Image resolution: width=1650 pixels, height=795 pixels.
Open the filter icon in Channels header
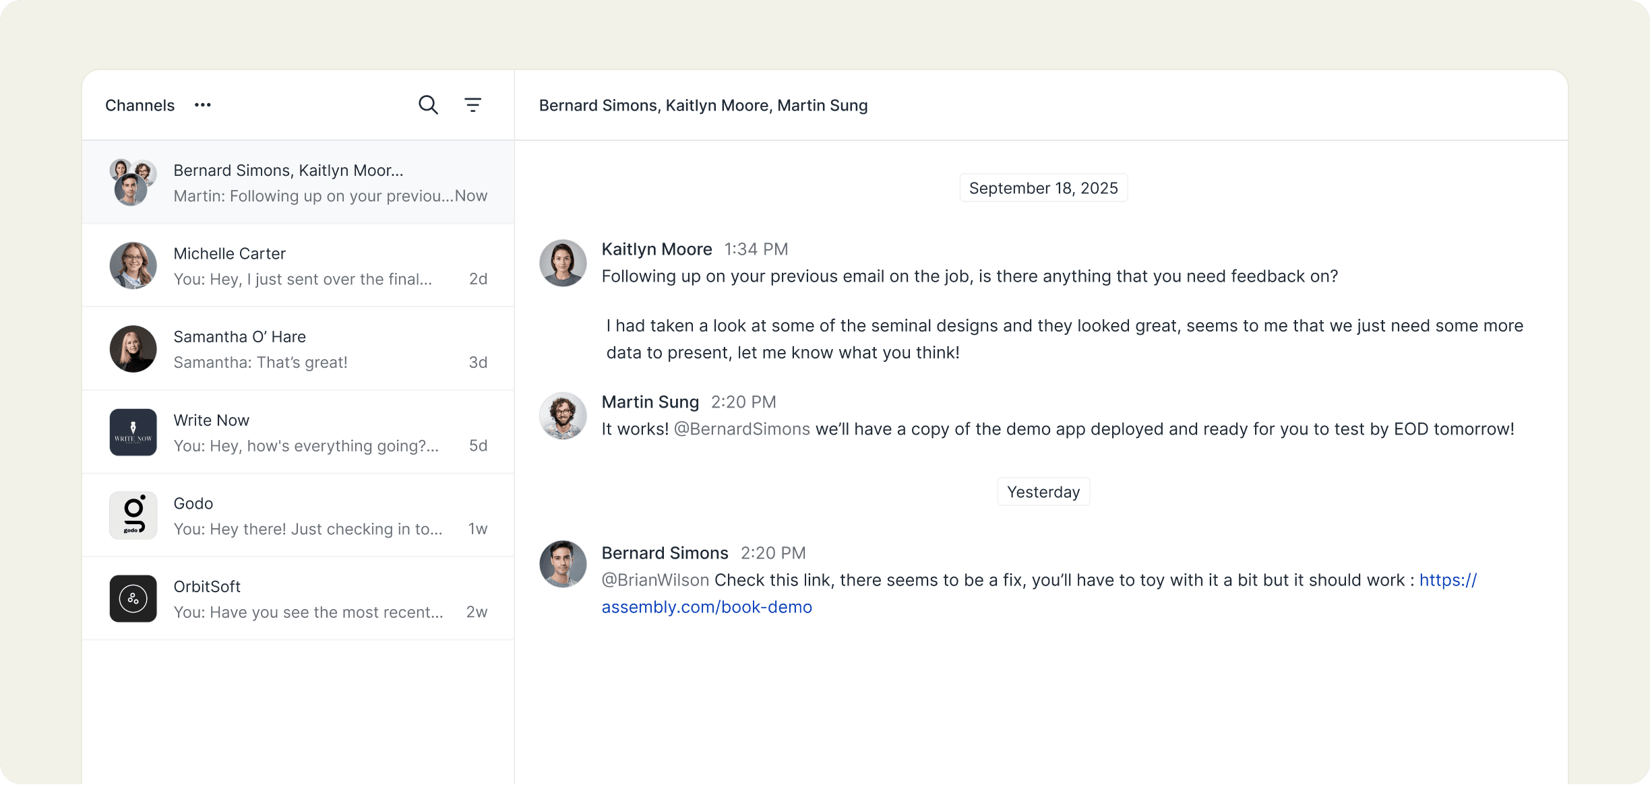pyautogui.click(x=472, y=105)
